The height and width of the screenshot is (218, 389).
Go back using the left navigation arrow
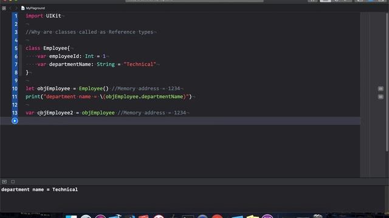coord(10,8)
